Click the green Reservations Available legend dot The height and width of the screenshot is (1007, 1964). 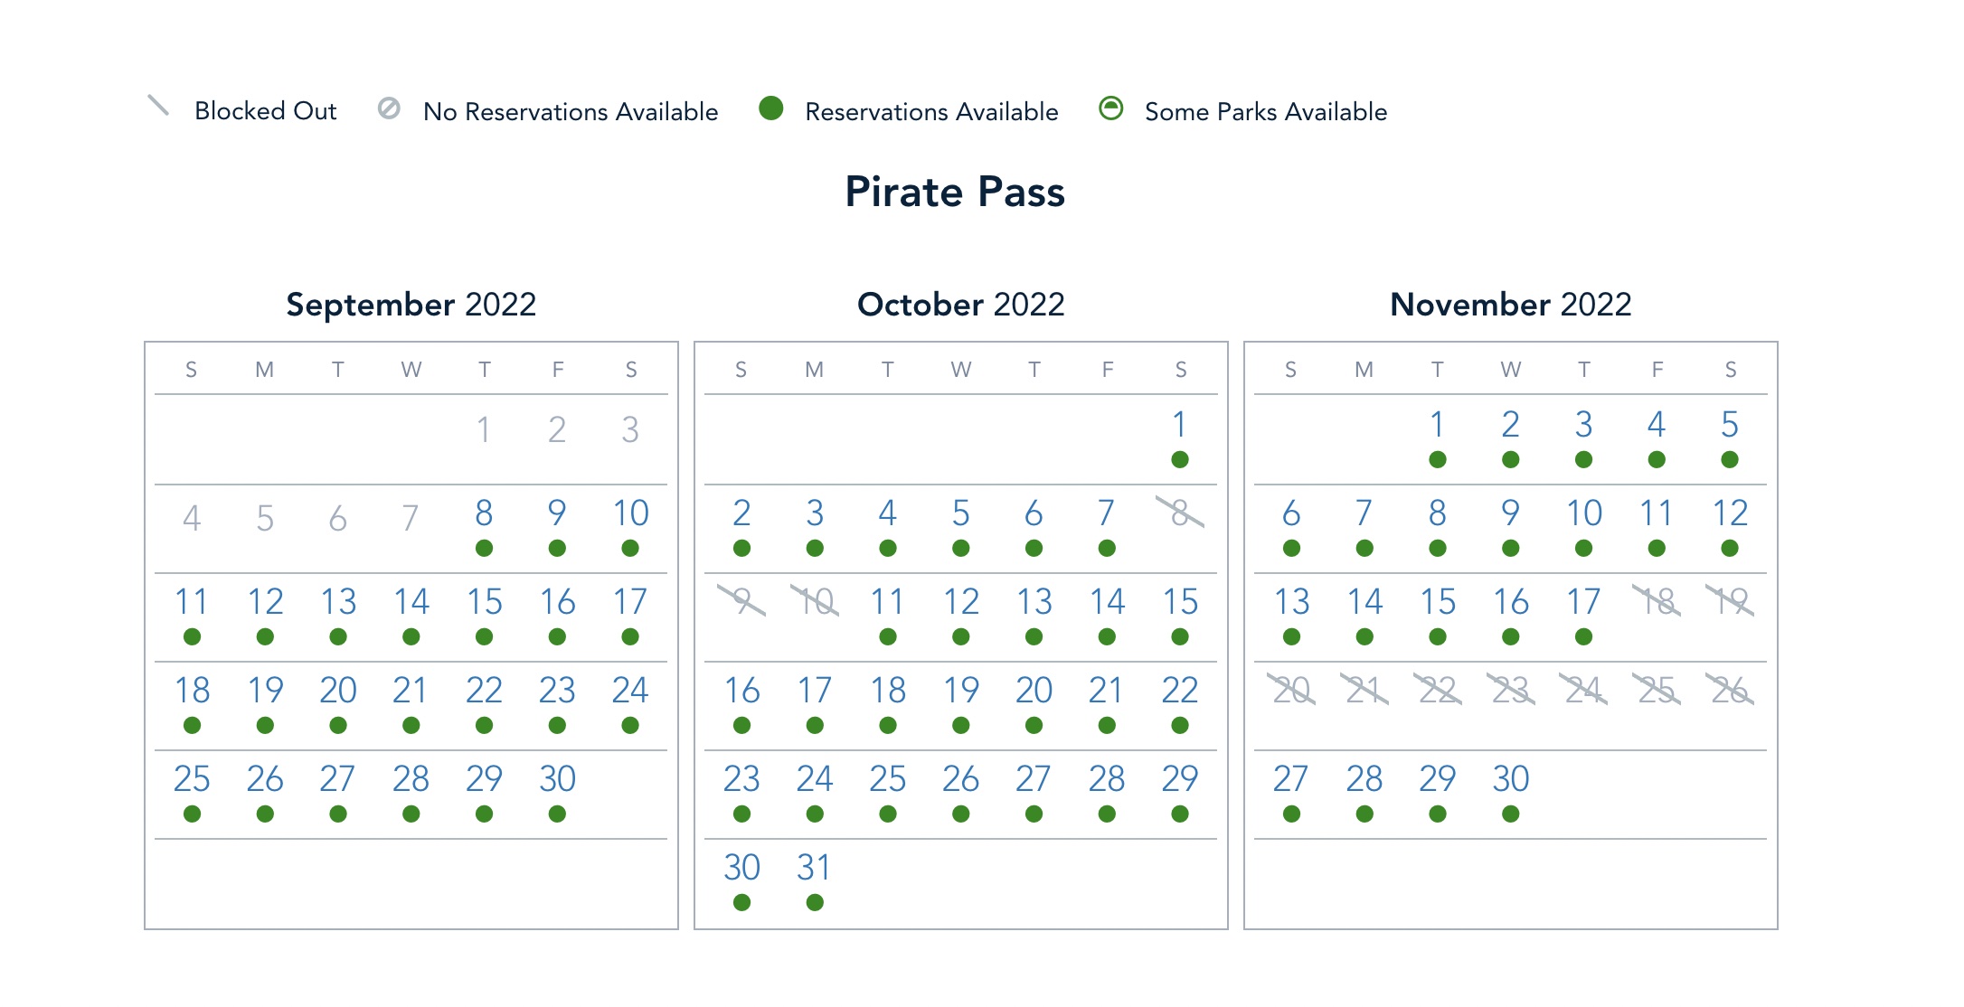click(771, 108)
